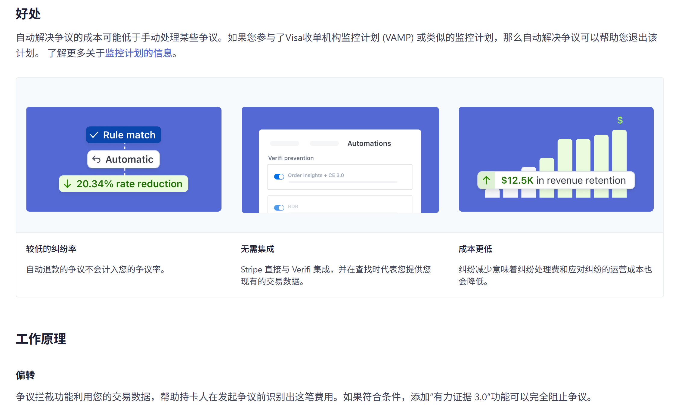Screen dimensions: 697x407
Task: Click the green up arrow icon
Action: tap(486, 180)
